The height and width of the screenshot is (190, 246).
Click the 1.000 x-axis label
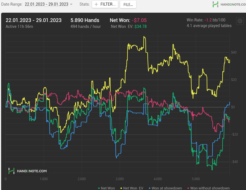pos(44,179)
